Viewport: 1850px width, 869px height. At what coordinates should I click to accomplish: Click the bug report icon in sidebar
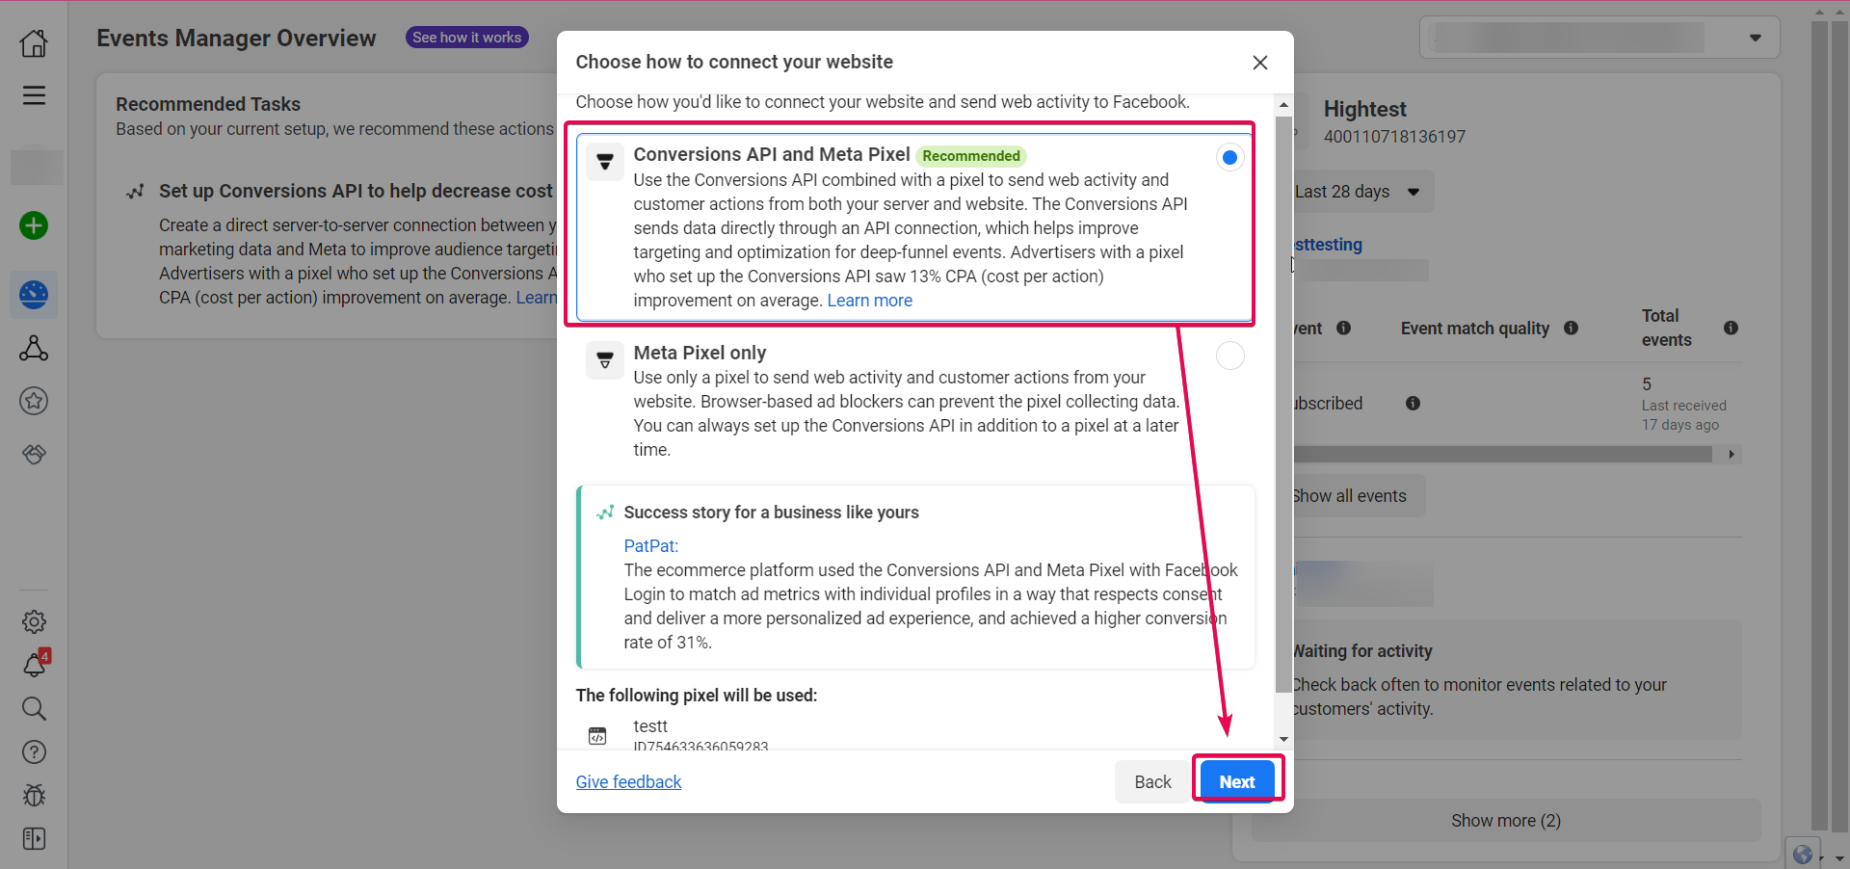coord(34,795)
